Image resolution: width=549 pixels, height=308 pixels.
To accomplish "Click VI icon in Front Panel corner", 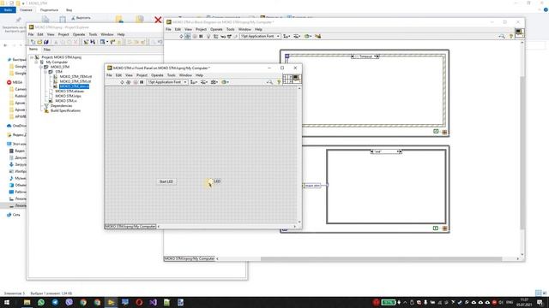I will tap(297, 79).
